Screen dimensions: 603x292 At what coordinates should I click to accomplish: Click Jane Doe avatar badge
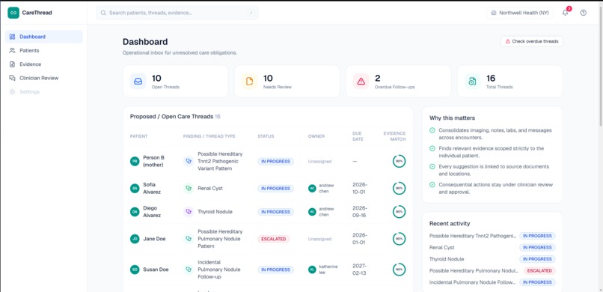[x=135, y=239]
